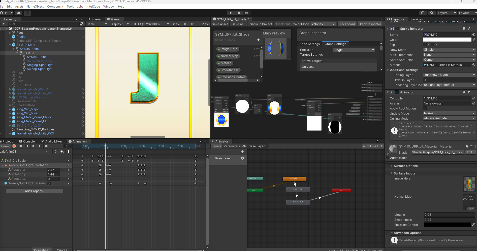Open the Mask Interaction dropdown
The image size is (477, 251).
449,55
